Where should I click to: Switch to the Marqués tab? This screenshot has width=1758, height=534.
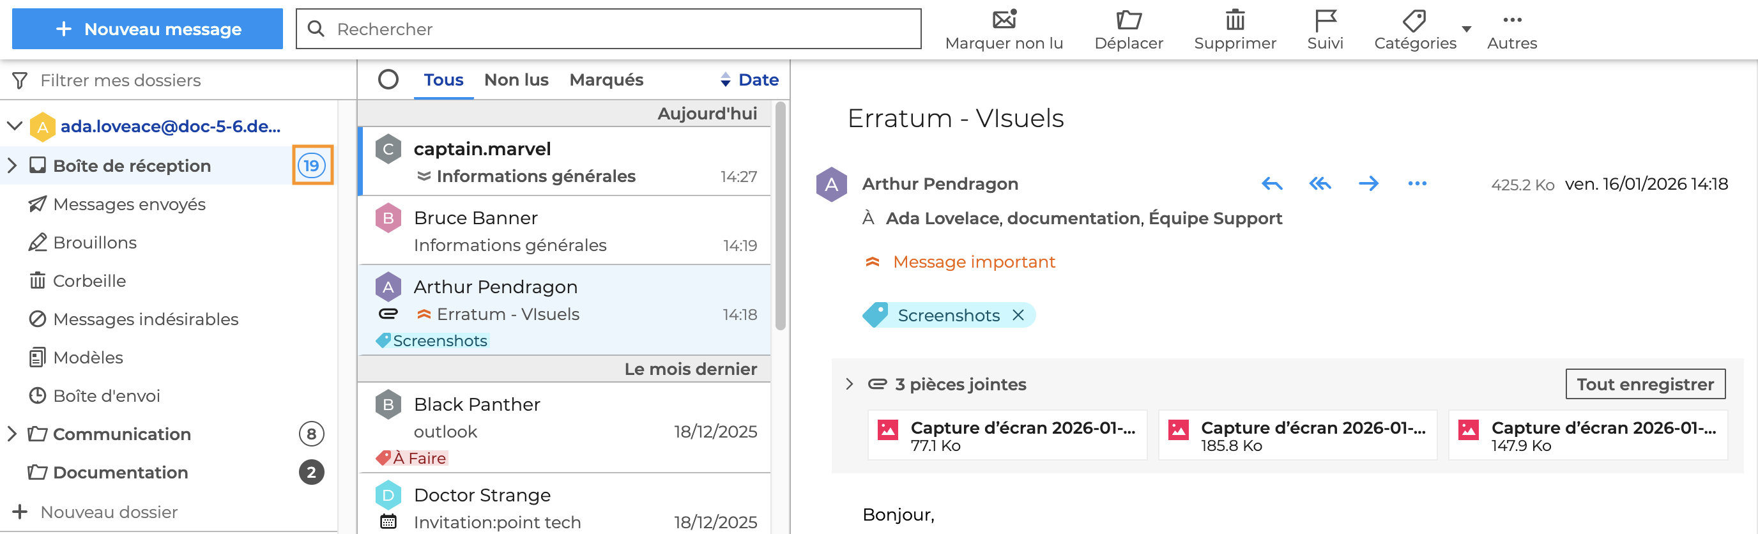point(606,80)
